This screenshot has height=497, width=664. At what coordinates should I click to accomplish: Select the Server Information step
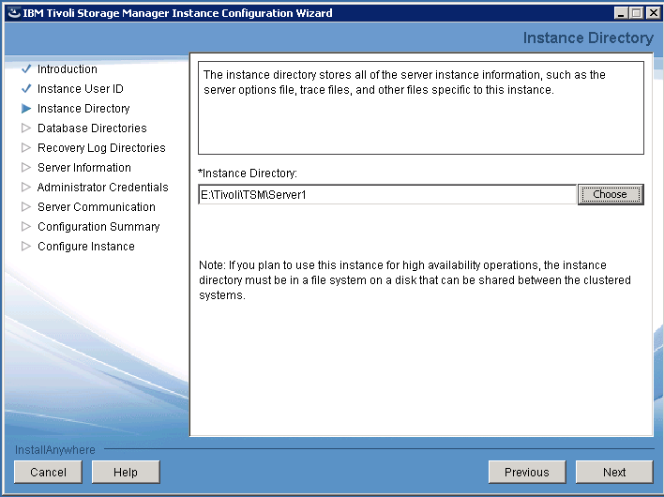[x=84, y=168]
